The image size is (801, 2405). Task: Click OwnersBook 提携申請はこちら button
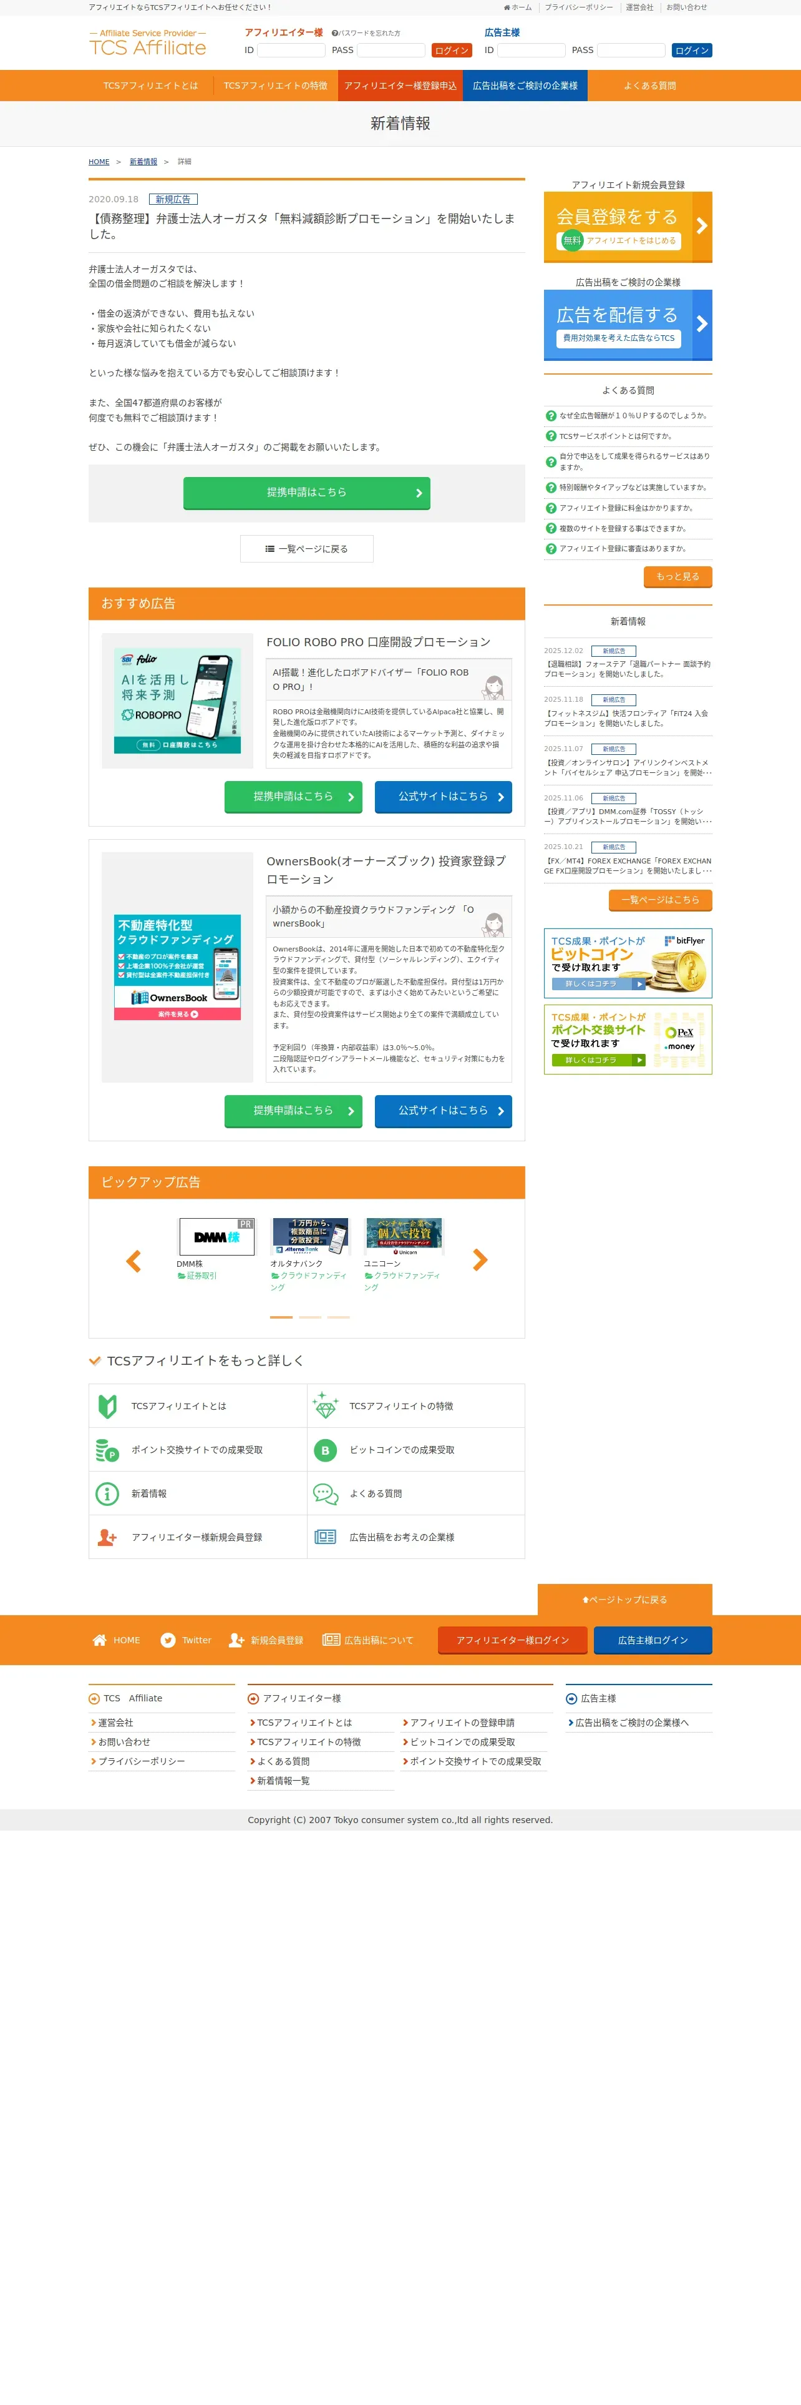click(293, 1111)
